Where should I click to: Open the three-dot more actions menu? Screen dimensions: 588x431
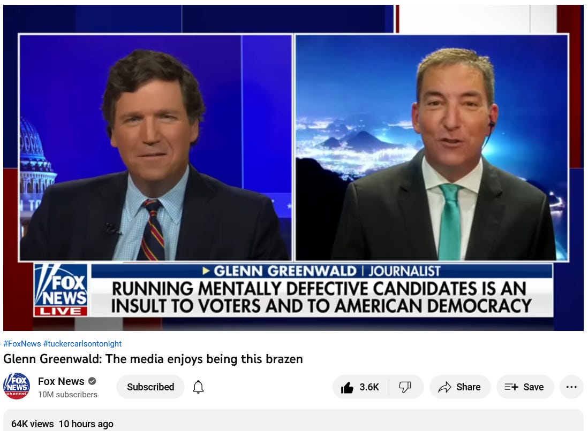[571, 387]
